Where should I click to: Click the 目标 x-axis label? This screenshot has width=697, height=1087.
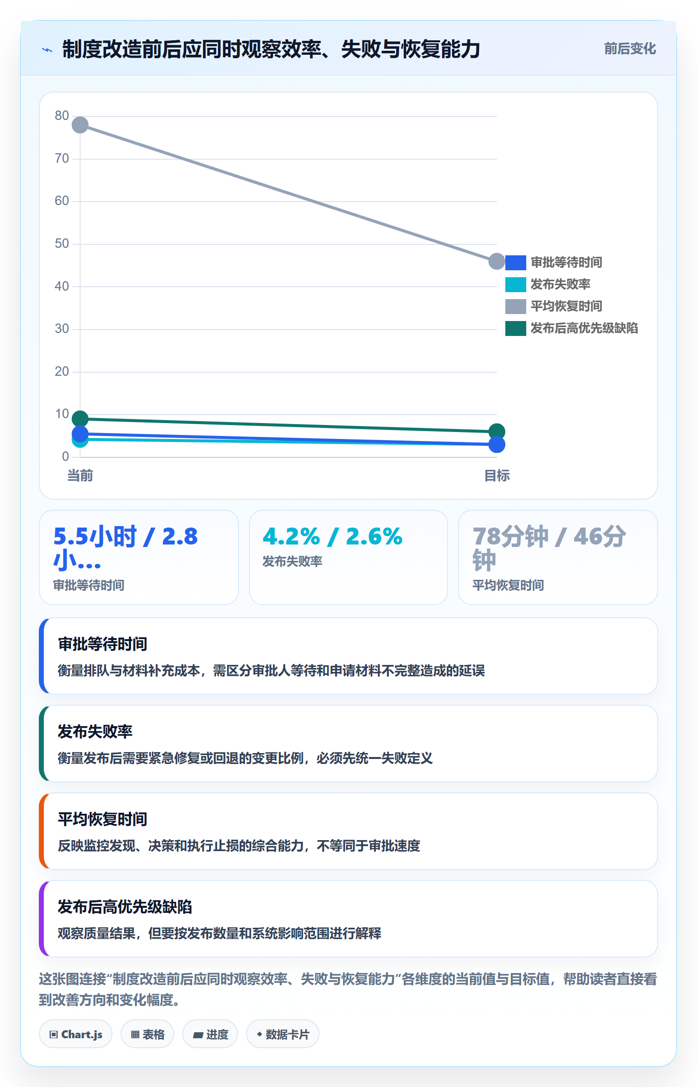(496, 476)
